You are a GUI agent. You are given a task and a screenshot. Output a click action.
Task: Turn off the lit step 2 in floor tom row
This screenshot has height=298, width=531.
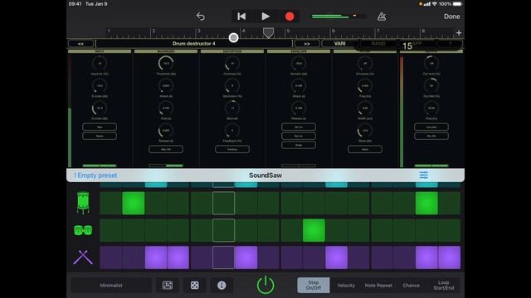tap(134, 203)
